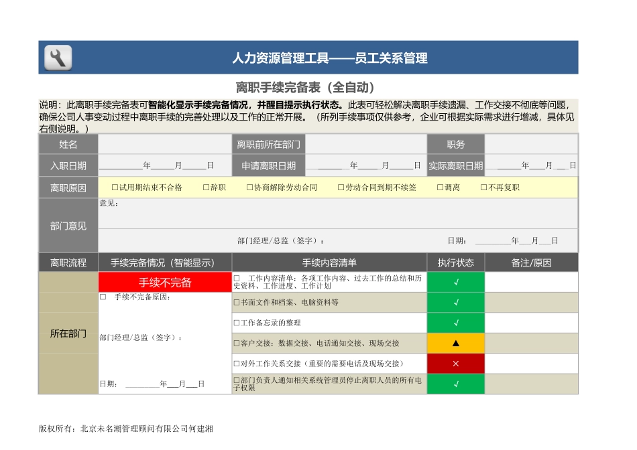
Task: Click the red 手续不完备 status banner
Action: tap(163, 282)
